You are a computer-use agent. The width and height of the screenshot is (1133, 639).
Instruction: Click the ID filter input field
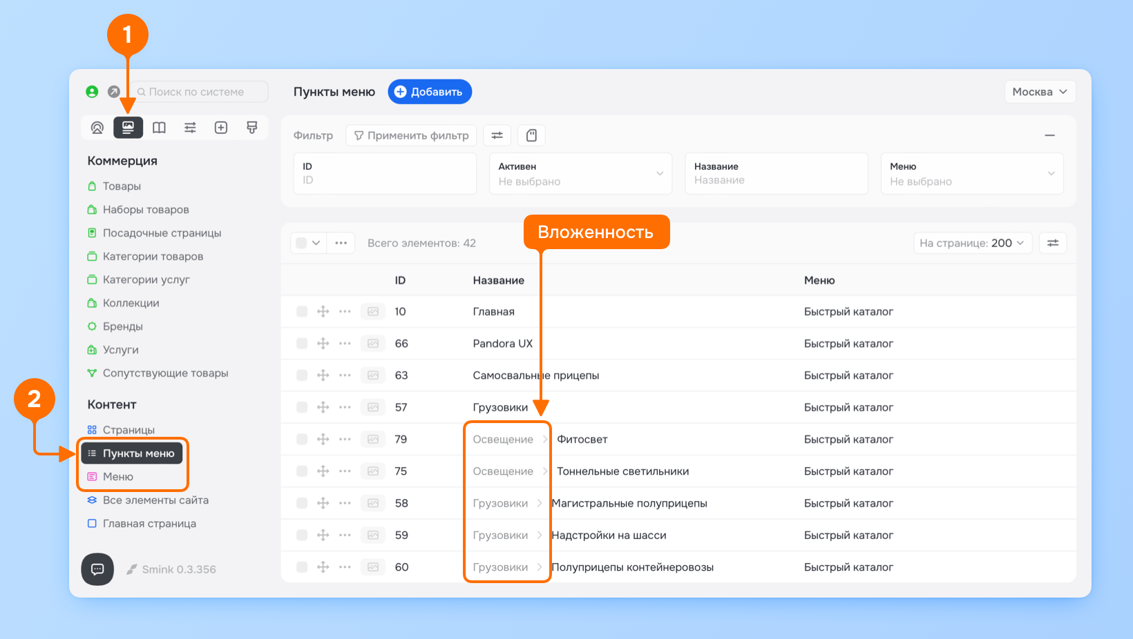click(x=385, y=174)
